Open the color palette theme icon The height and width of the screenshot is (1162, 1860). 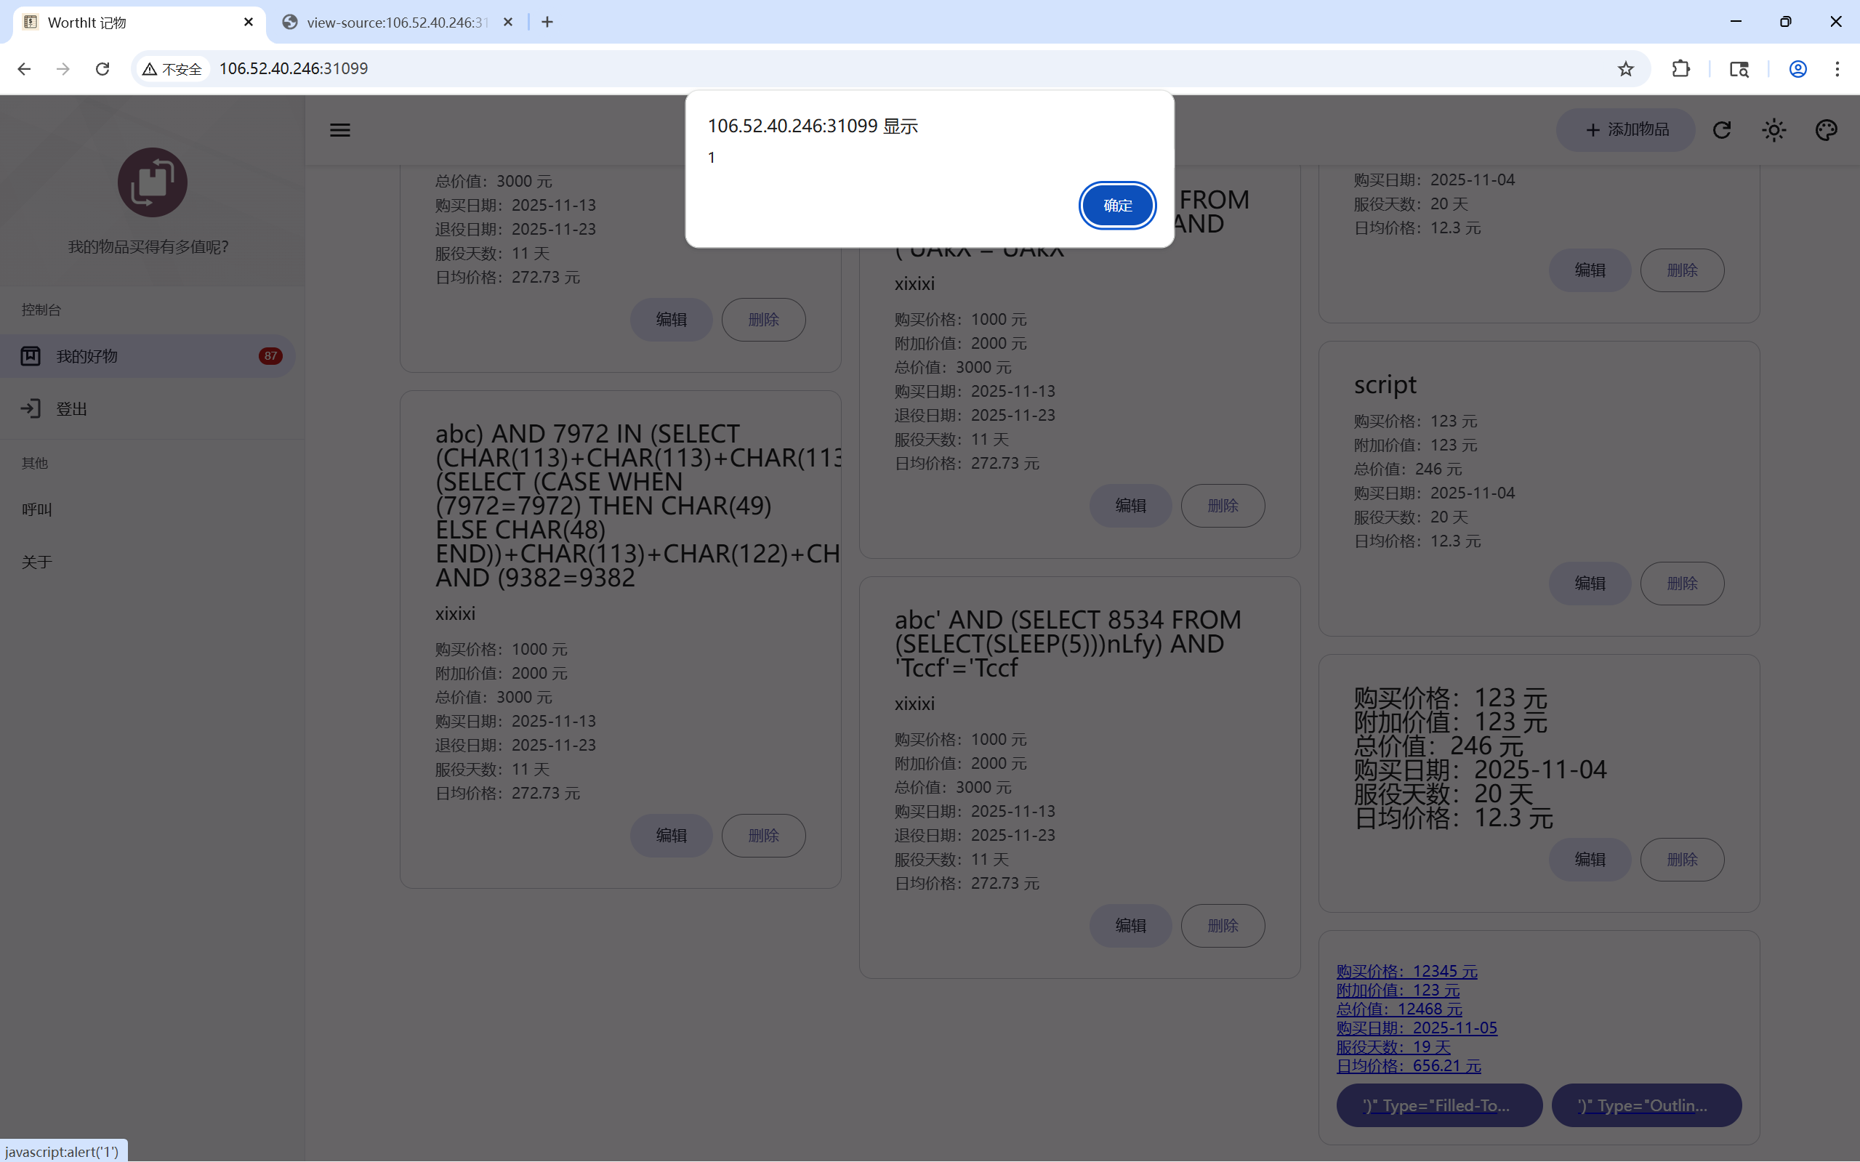click(1826, 130)
